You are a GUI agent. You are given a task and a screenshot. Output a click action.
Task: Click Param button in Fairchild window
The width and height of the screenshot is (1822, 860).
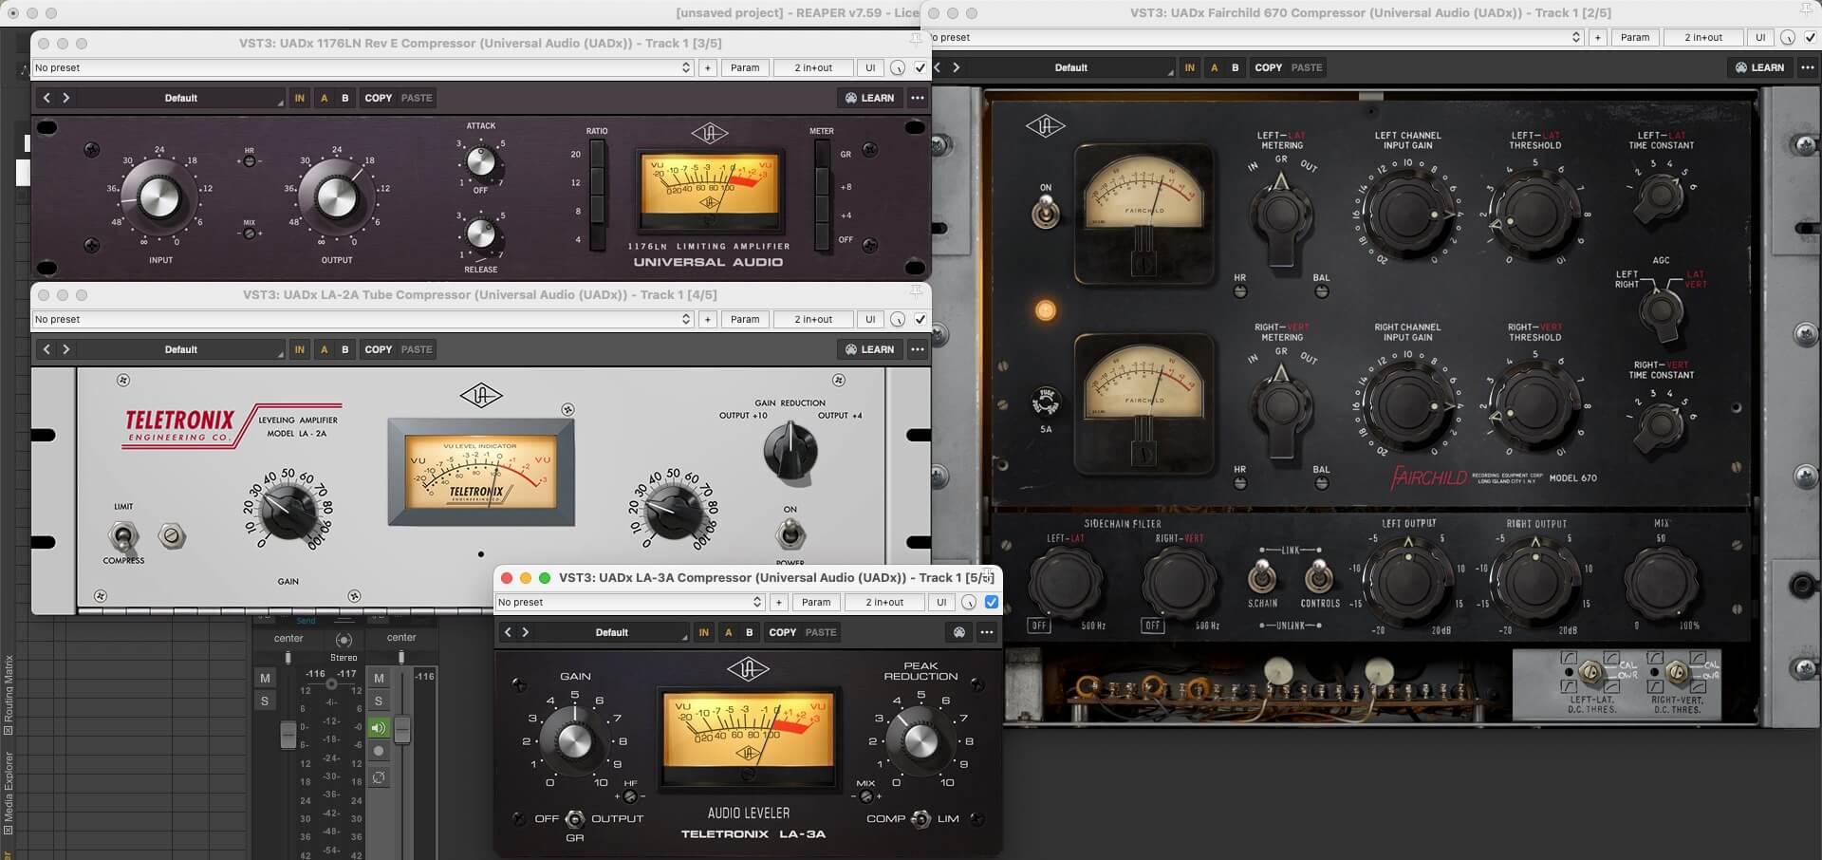[x=1634, y=38]
